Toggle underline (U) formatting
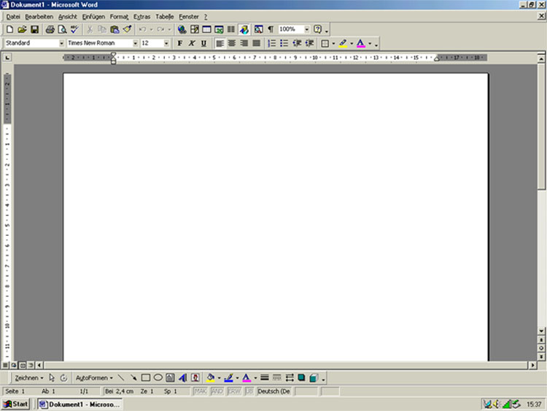 click(203, 43)
